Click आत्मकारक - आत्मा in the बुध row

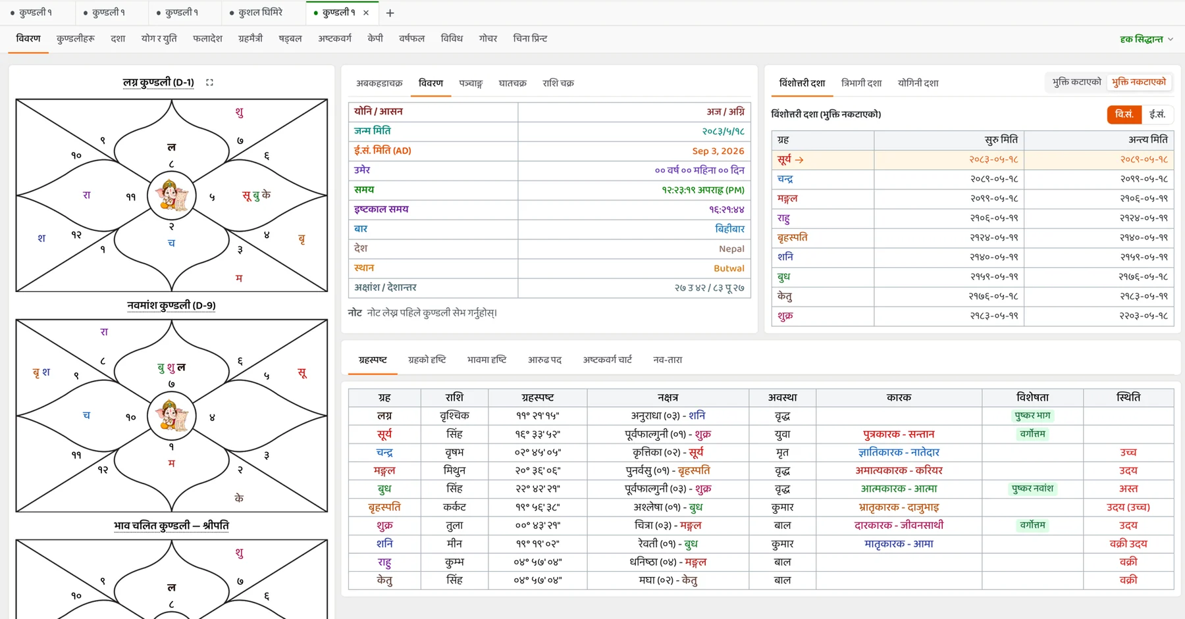point(899,489)
